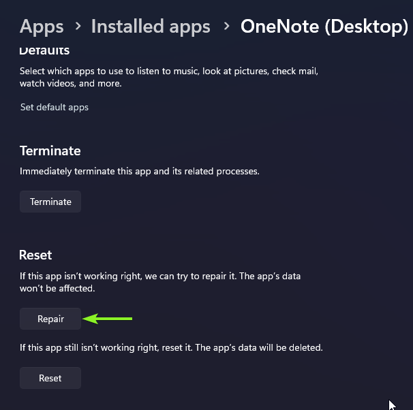Open the Set default apps link
The width and height of the screenshot is (413, 410).
coord(55,107)
